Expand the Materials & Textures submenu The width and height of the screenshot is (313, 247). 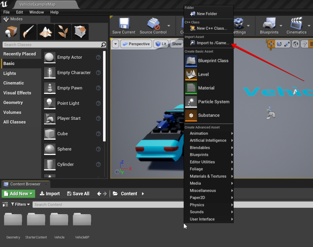pyautogui.click(x=209, y=176)
